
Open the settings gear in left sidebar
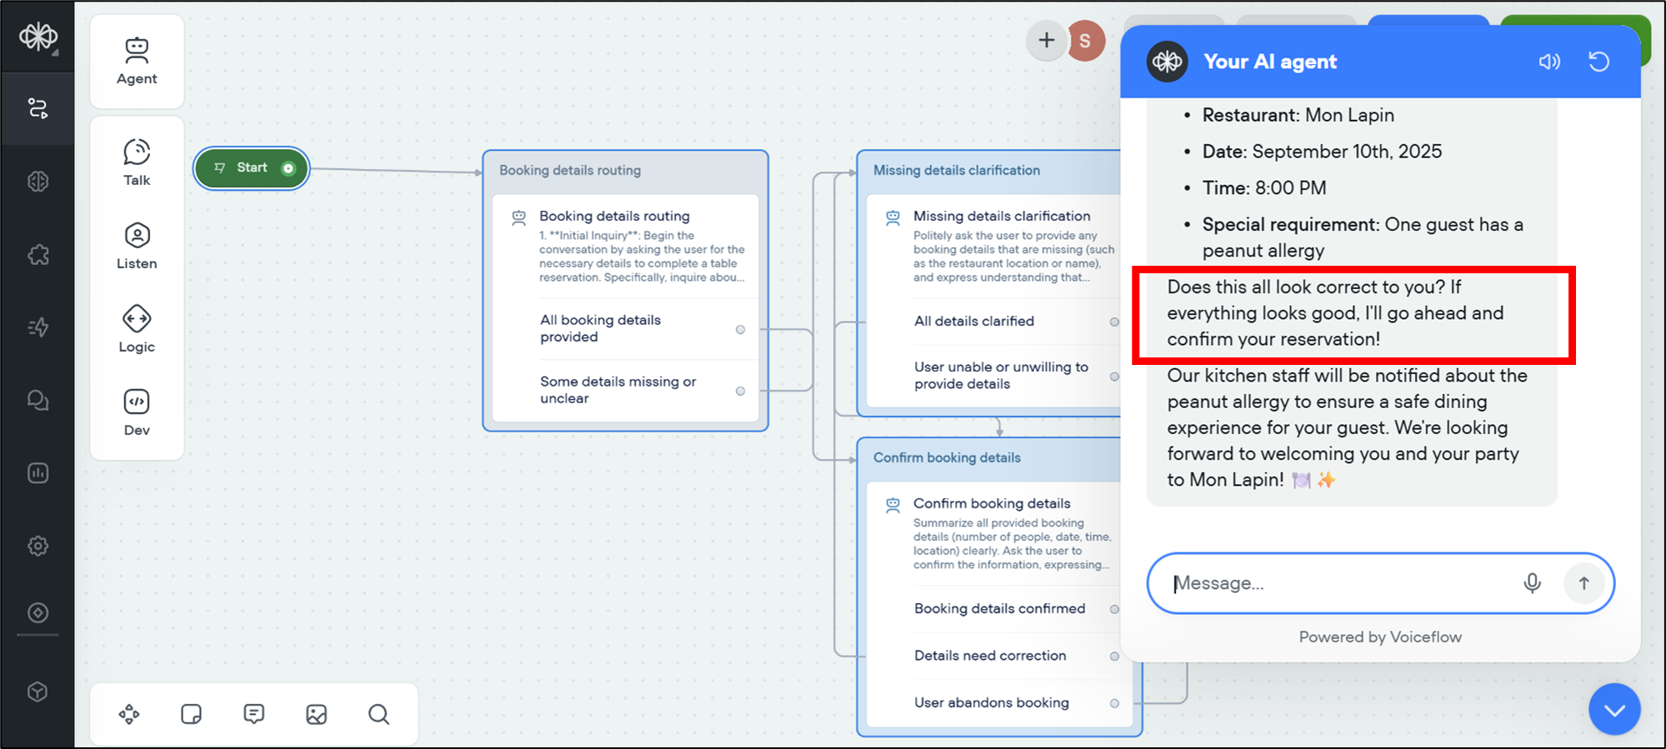click(38, 546)
